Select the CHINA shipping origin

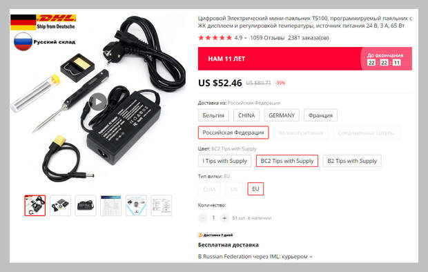pos(246,115)
